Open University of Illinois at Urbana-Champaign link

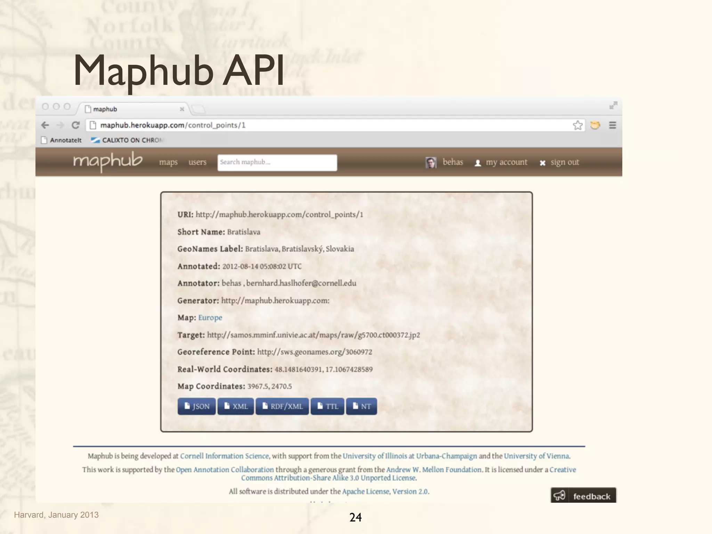[x=410, y=456]
